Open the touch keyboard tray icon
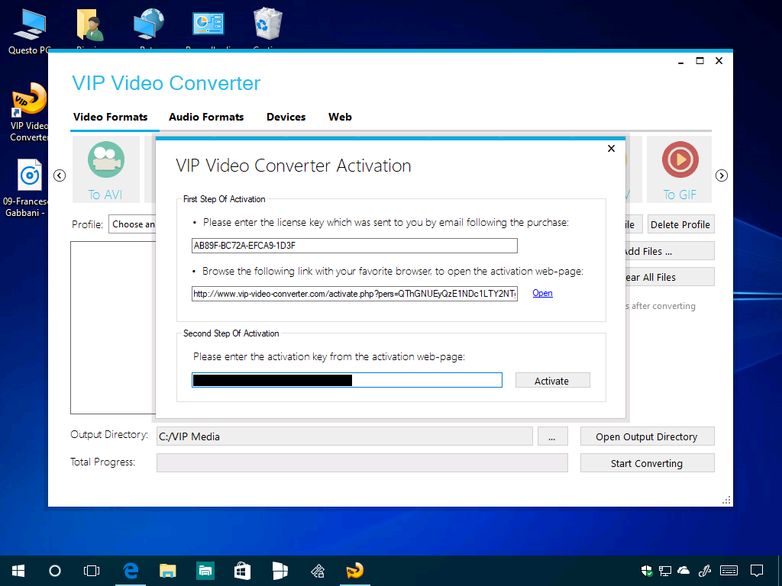The height and width of the screenshot is (586, 782). click(x=729, y=571)
